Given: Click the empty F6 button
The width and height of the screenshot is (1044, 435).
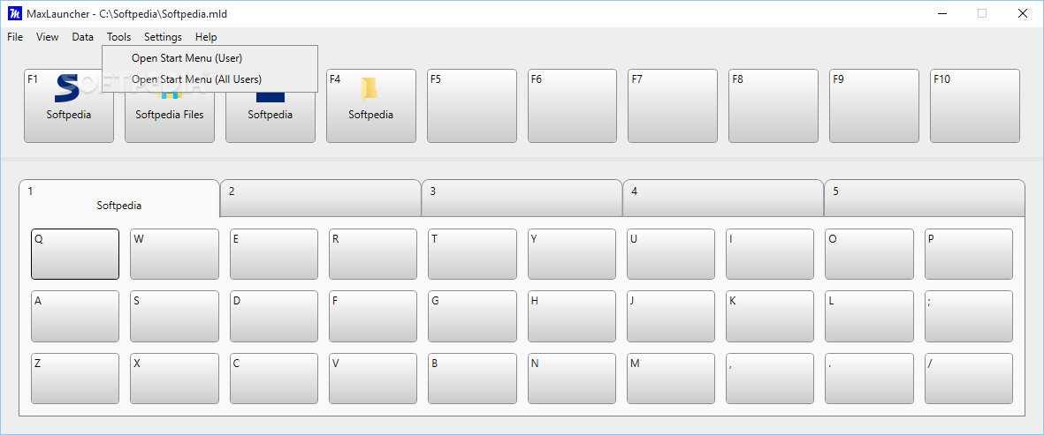Looking at the screenshot, I should [573, 106].
